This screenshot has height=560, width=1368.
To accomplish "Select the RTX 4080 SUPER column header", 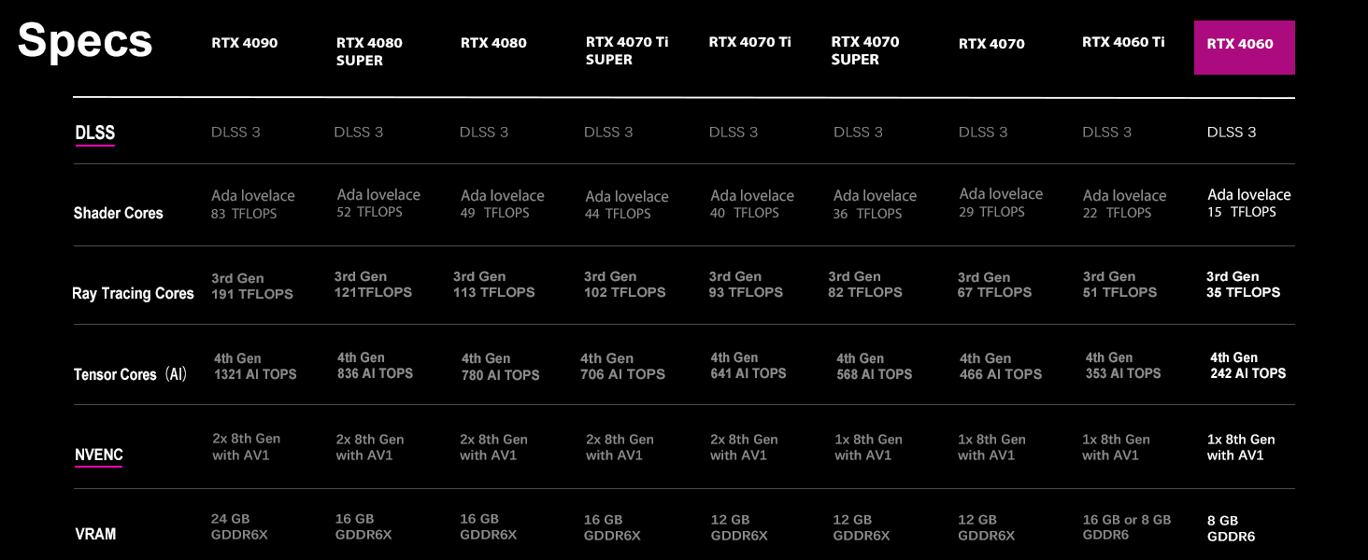I will click(369, 51).
